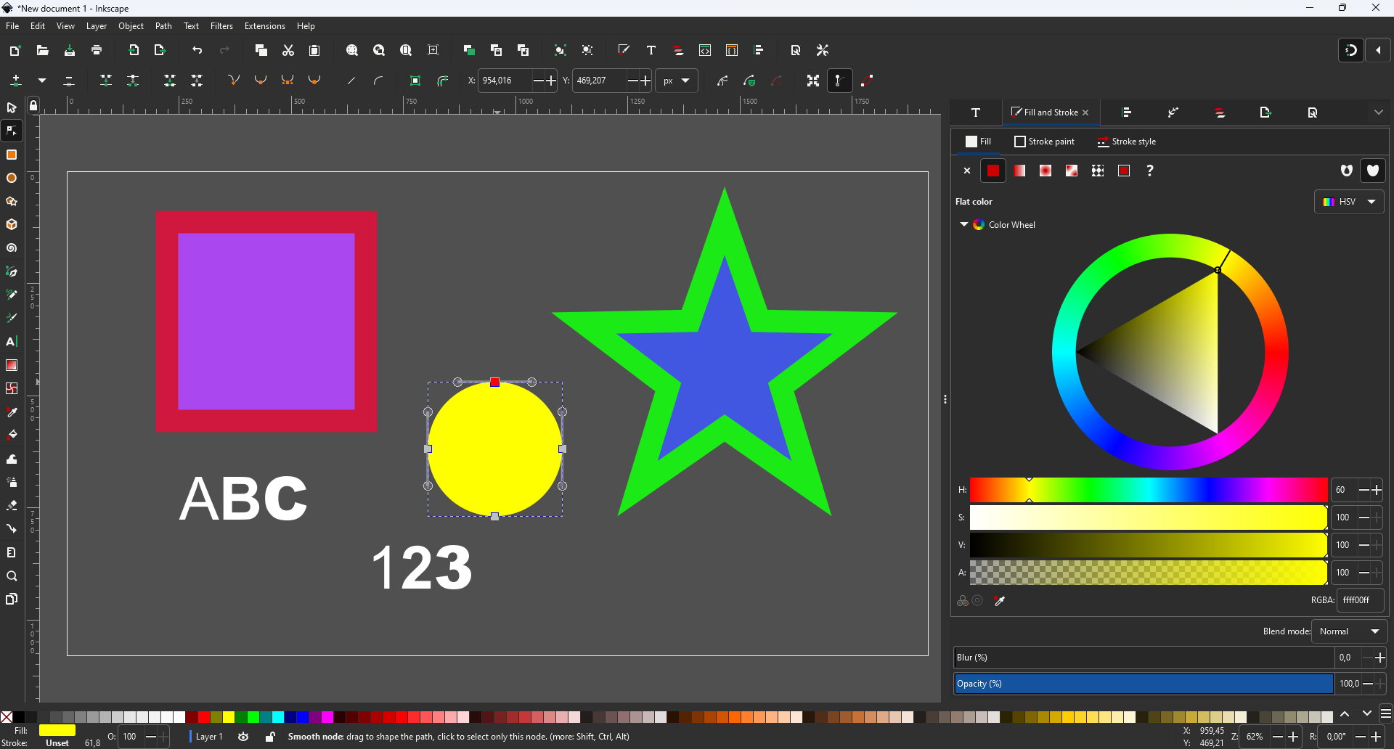Select the Pencil freehand tool
1394x749 pixels.
click(x=12, y=295)
